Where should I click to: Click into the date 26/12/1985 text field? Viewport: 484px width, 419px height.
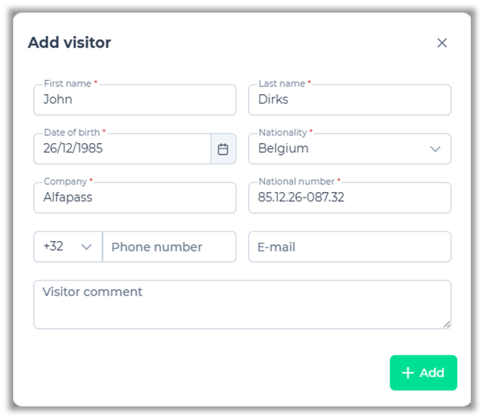point(122,149)
